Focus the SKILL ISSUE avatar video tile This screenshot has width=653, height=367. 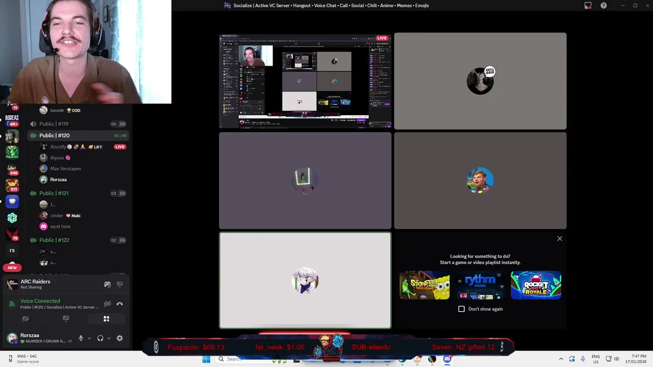tap(480, 81)
